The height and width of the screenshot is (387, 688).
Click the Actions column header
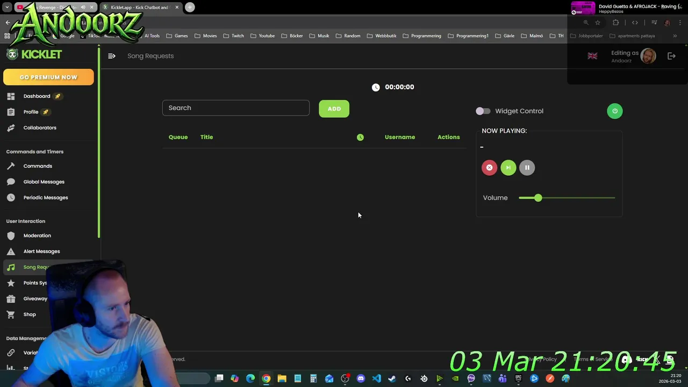tap(448, 137)
